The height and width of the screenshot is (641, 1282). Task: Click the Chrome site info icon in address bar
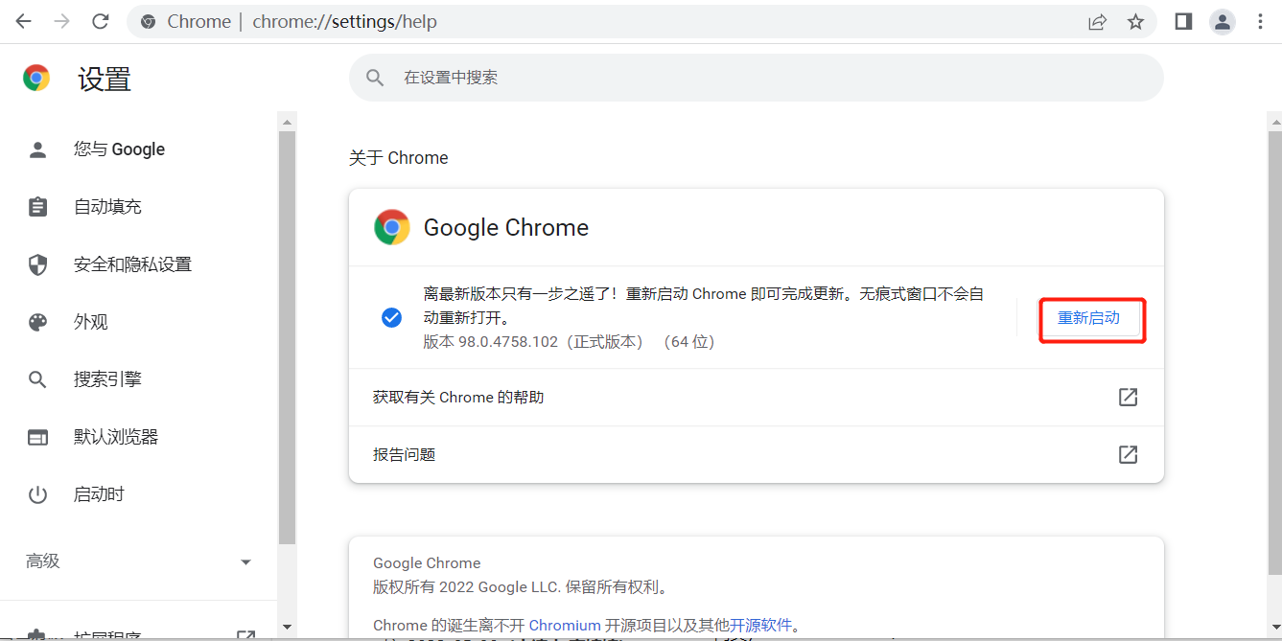pos(148,21)
